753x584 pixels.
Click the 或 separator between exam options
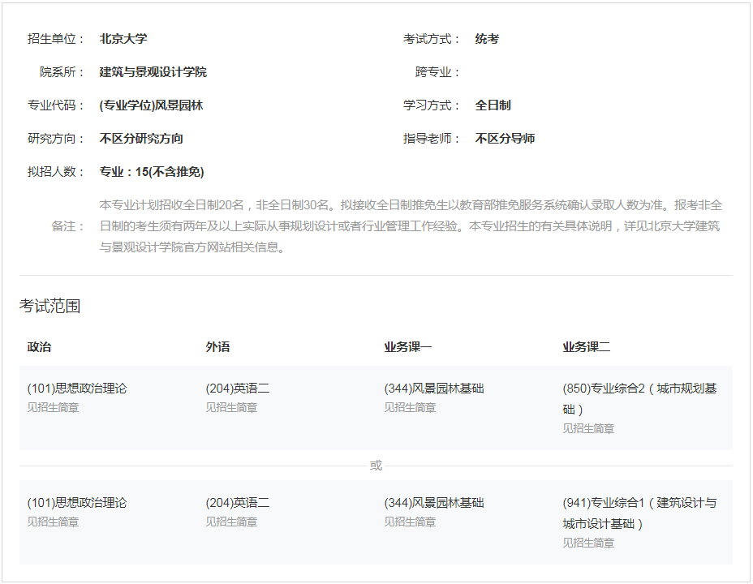tap(376, 466)
